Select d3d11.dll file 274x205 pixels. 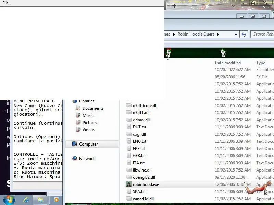141,113
